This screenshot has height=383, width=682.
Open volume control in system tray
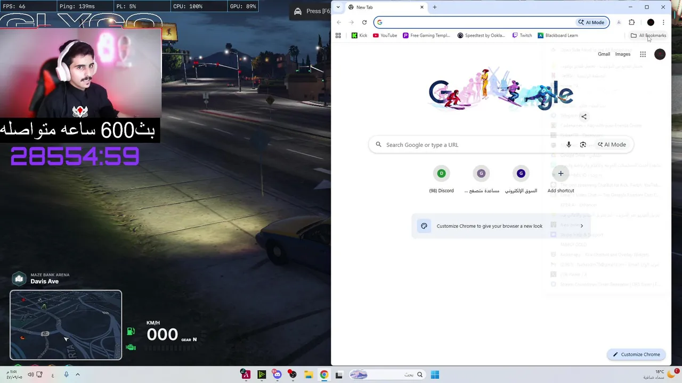(31, 374)
